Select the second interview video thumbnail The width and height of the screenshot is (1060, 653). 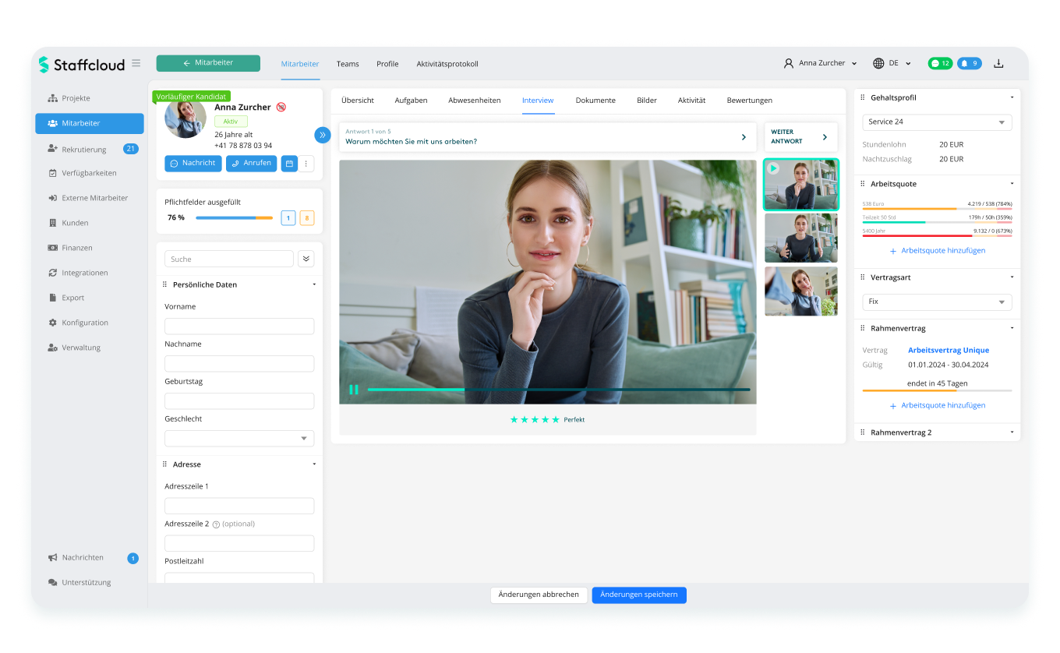tap(800, 238)
